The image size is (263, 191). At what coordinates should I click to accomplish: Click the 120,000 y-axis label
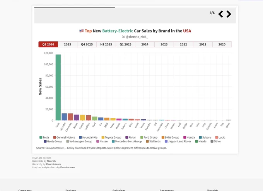(x=48, y=53)
